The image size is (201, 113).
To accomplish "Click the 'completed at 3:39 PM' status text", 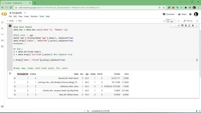I will tap(100, 111).
